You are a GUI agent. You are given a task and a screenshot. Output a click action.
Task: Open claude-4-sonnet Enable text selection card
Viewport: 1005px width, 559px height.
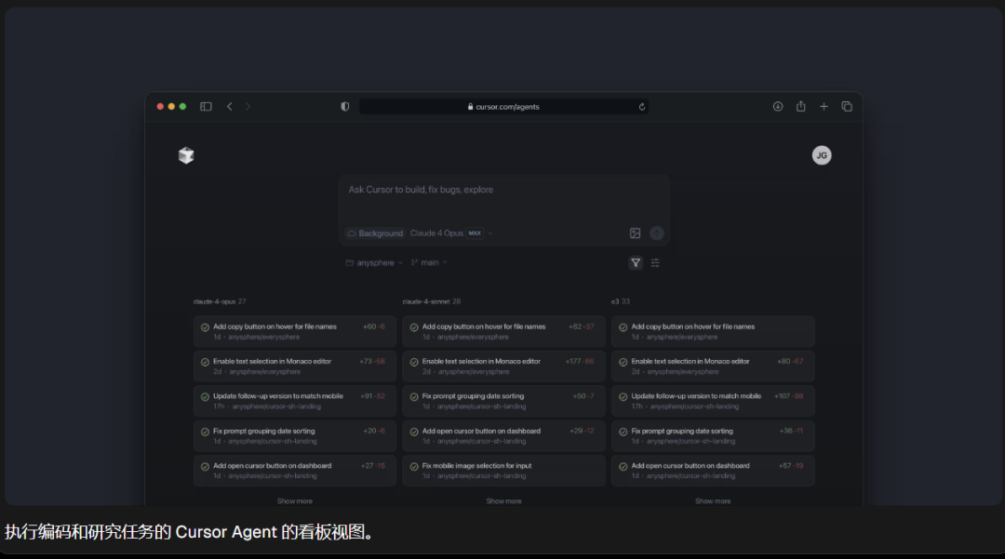pyautogui.click(x=503, y=366)
